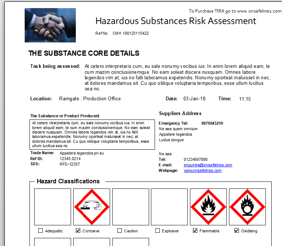Untick the Flammable checkbox

195,231
